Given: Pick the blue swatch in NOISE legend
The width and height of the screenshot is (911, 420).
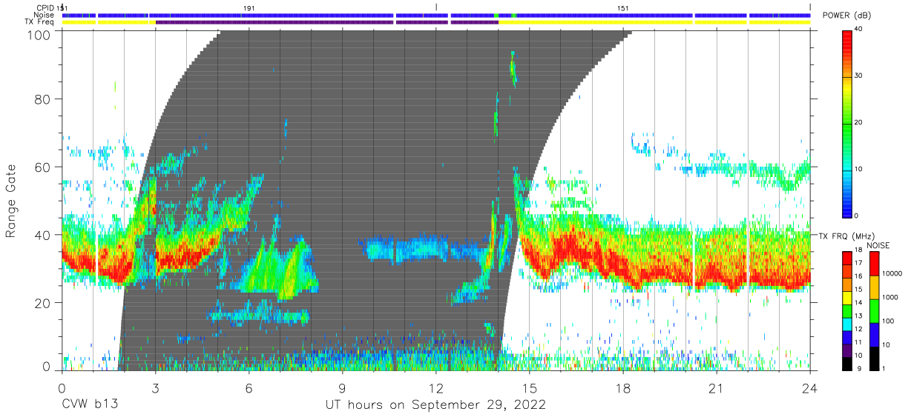Looking at the screenshot, I should [x=875, y=333].
